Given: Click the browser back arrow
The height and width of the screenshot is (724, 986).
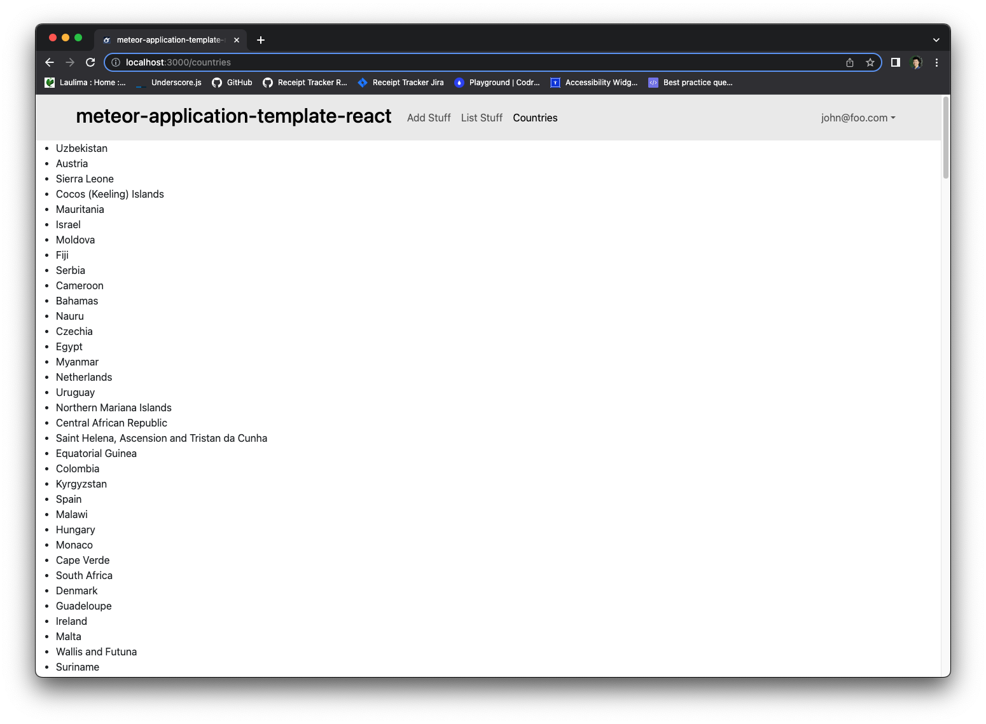Looking at the screenshot, I should (50, 62).
